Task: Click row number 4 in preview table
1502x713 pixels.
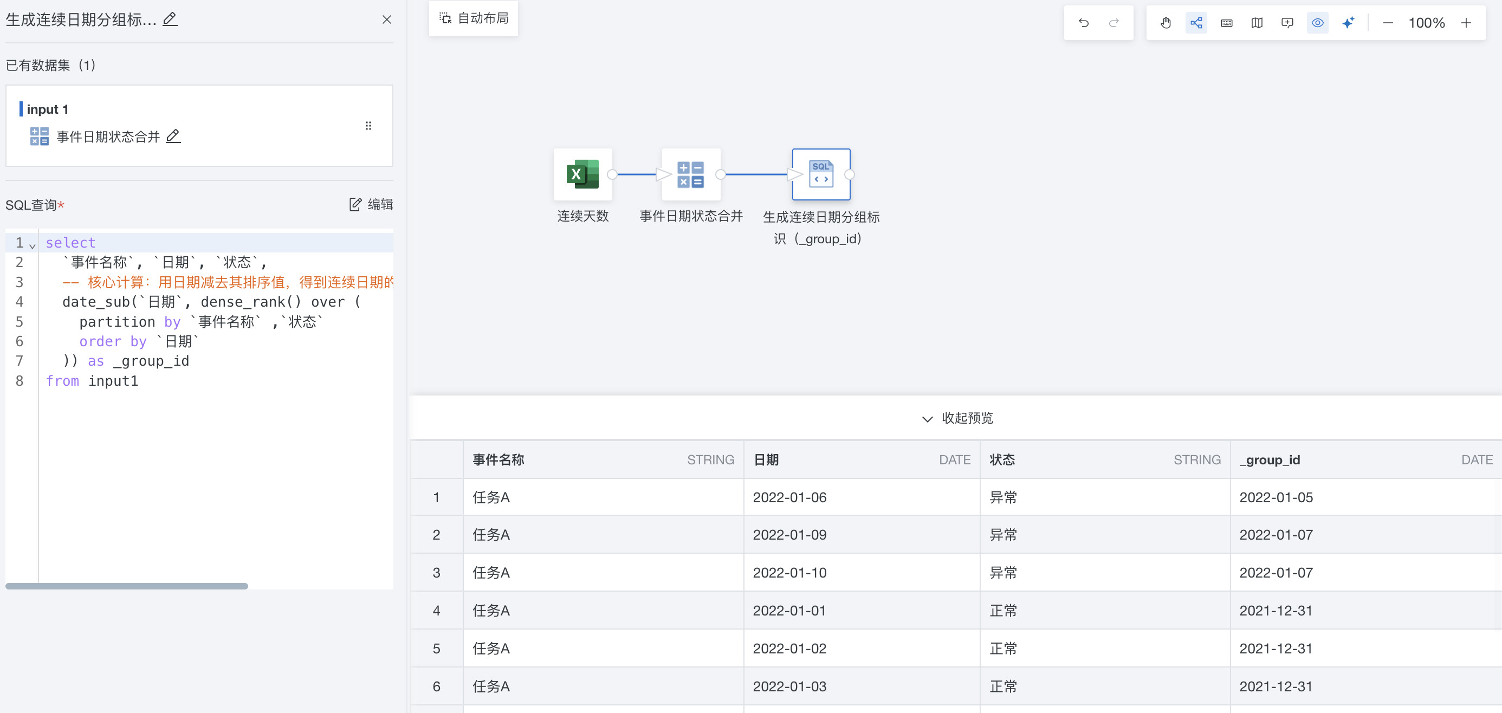Action: point(436,611)
